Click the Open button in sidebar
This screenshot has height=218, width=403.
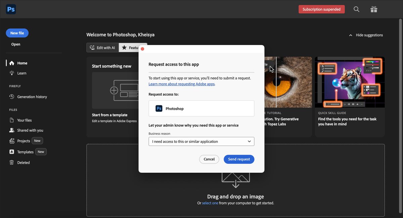(16, 44)
